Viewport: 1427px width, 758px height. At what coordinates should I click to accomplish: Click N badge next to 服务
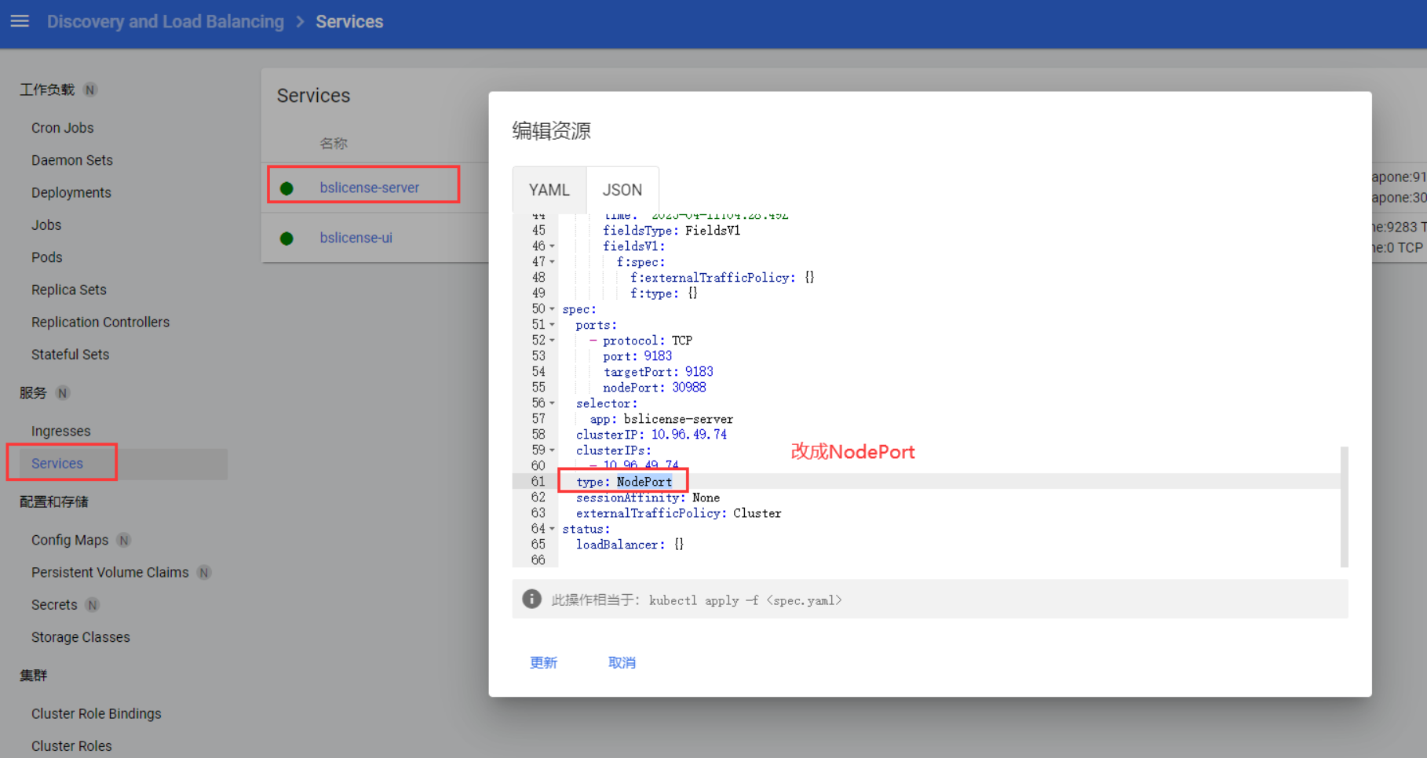click(63, 392)
